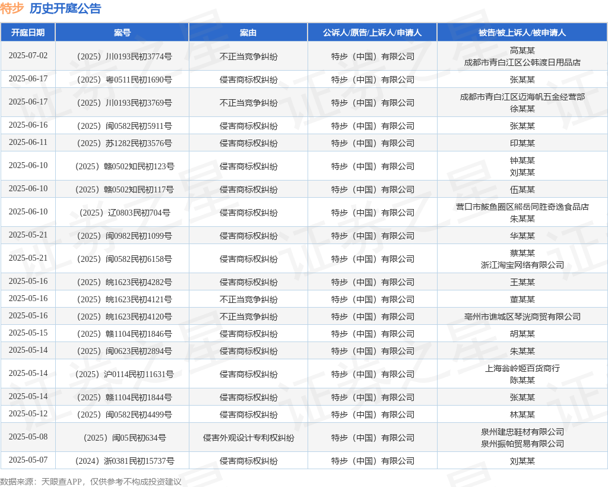Image resolution: width=608 pixels, height=487 pixels.
Task: Click 不正当竞争纠纷 in the 2025-07-02 row
Action: tap(249, 56)
